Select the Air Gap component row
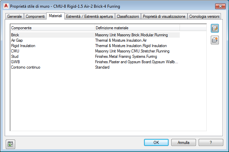 coord(17,40)
